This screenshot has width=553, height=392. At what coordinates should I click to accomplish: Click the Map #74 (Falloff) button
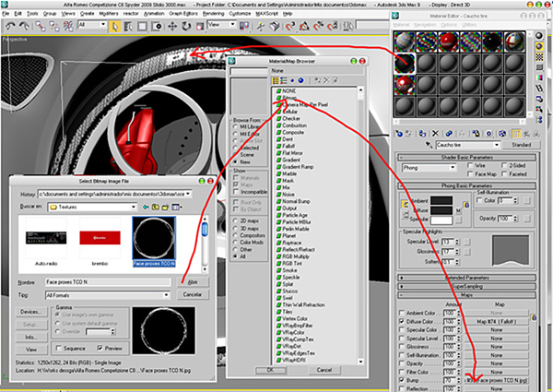(496, 321)
